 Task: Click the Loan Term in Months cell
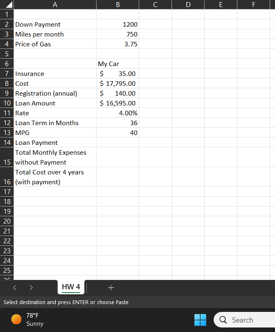click(x=55, y=123)
